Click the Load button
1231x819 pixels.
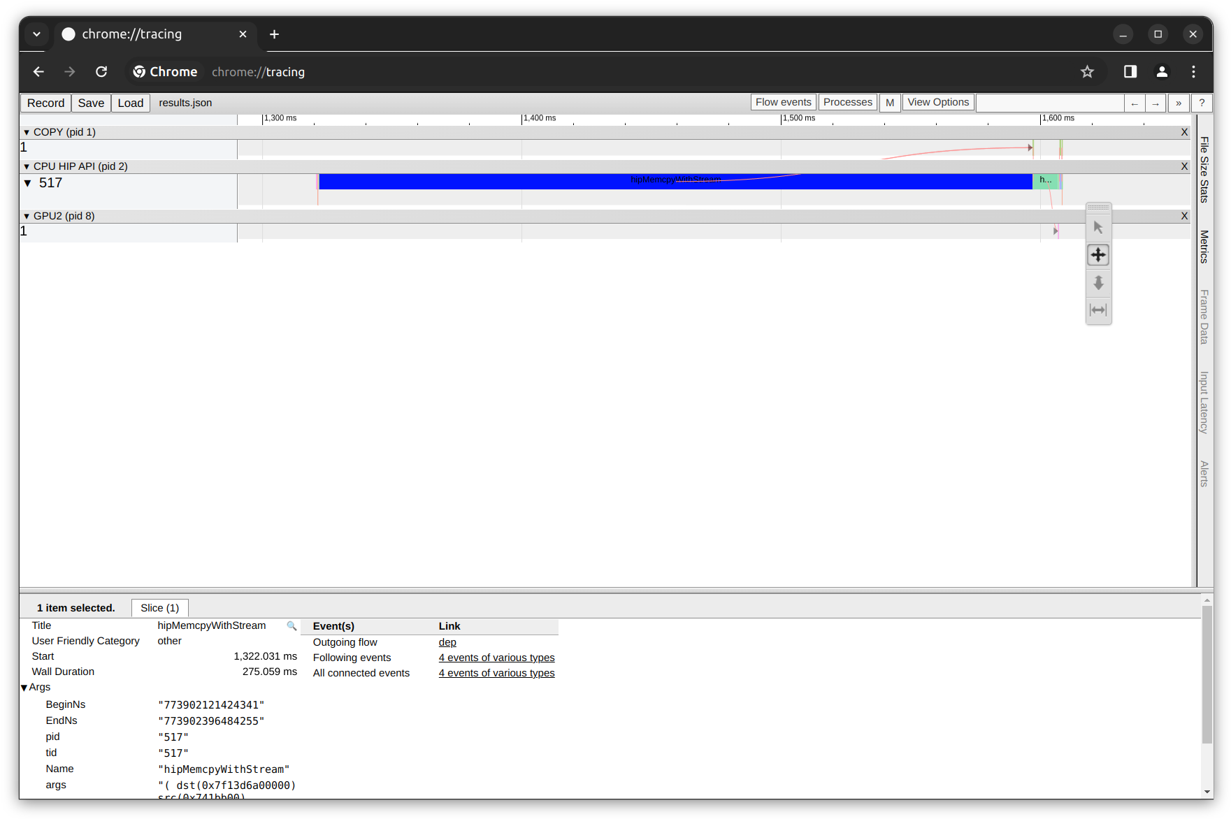(130, 102)
